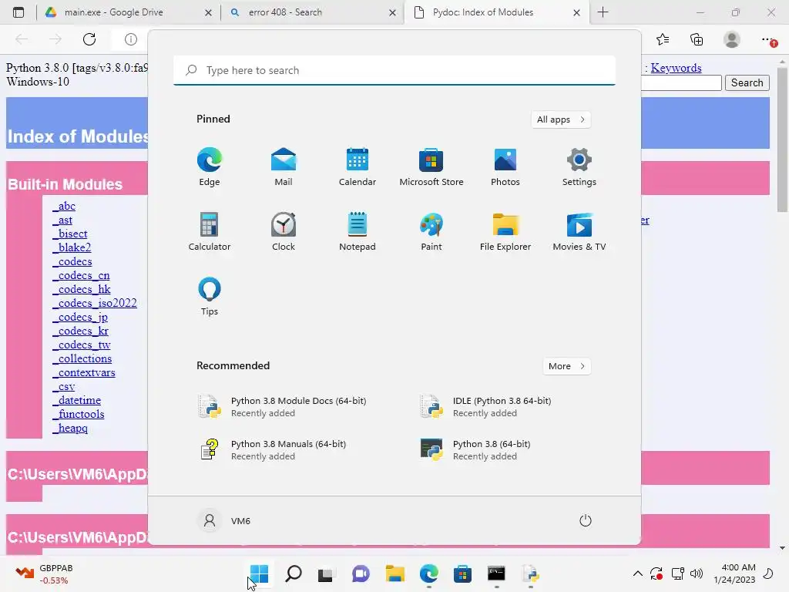Refresh the browser page
Image resolution: width=789 pixels, height=592 pixels.
[89, 39]
